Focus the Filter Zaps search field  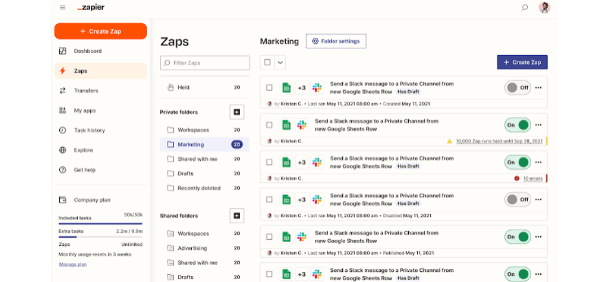pos(205,63)
